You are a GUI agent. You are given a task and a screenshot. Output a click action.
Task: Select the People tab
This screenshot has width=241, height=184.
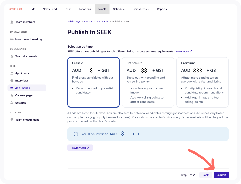pos(102,9)
